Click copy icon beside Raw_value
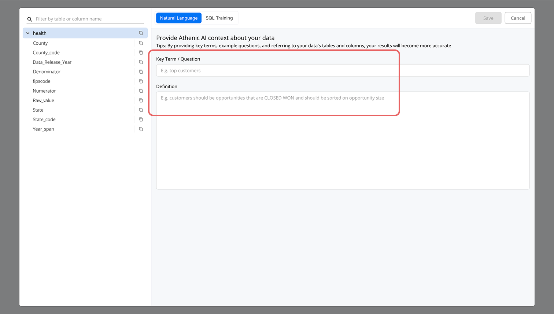The height and width of the screenshot is (314, 554). click(141, 100)
